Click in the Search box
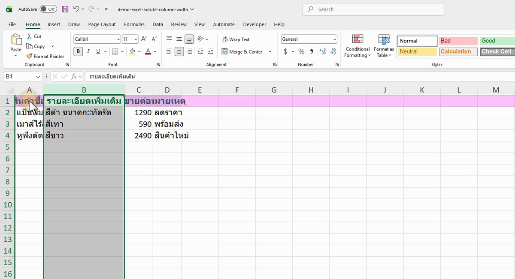Image resolution: width=515 pixels, height=279 pixels. point(373,9)
